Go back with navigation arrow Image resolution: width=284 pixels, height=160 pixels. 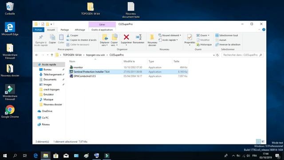[x=36, y=55]
